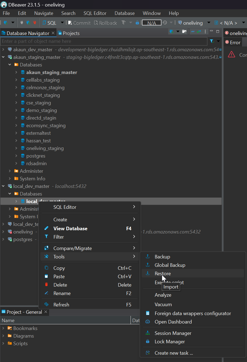Click the Collapse All icon in navigator
The width and height of the screenshot is (247, 362).
pos(193,32)
